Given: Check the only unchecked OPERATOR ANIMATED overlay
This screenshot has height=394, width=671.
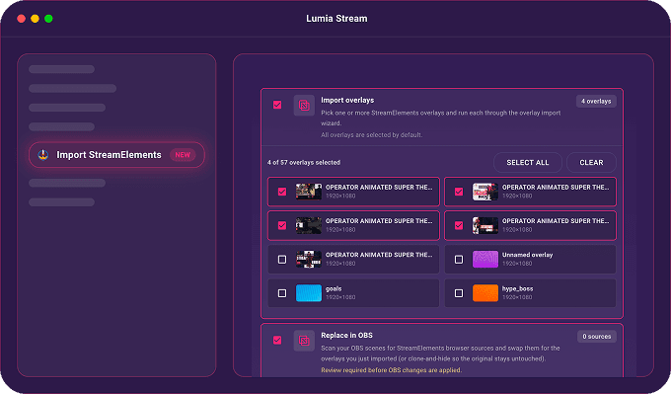Looking at the screenshot, I should click(282, 260).
